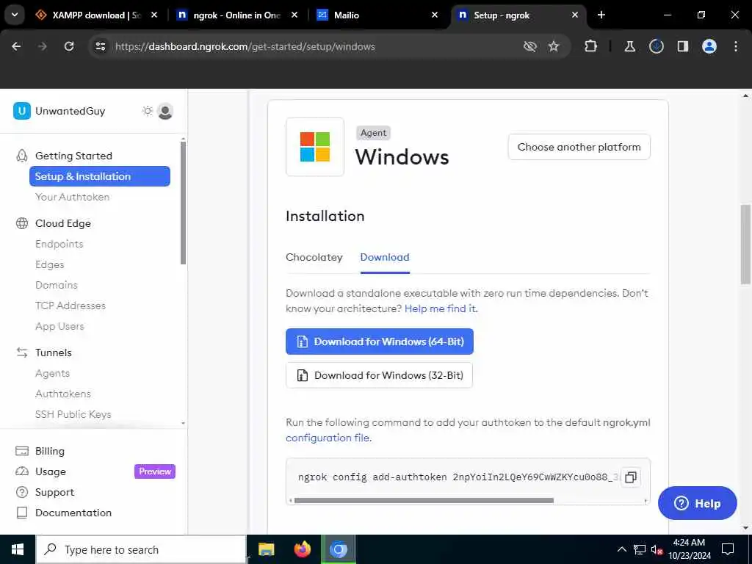
Task: Show hidden system tray icons
Action: tap(621, 549)
